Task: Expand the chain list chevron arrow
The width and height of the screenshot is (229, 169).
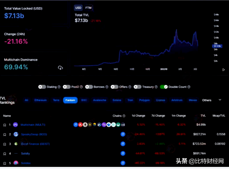Action: [x=220, y=100]
